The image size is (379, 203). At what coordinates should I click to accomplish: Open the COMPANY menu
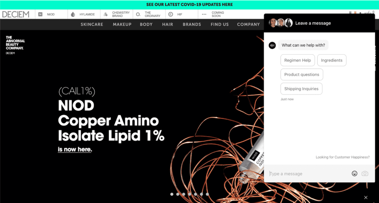[248, 24]
